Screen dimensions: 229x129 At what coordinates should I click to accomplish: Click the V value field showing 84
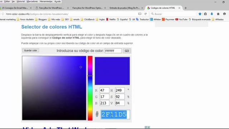click(120, 103)
